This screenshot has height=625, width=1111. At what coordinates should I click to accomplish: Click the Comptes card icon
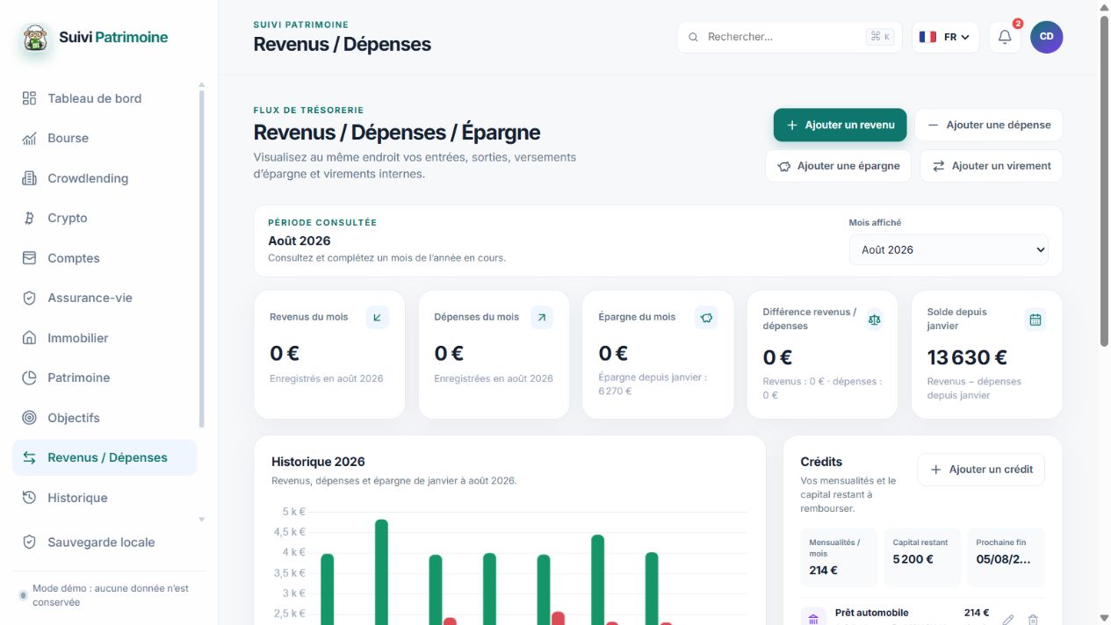29,258
